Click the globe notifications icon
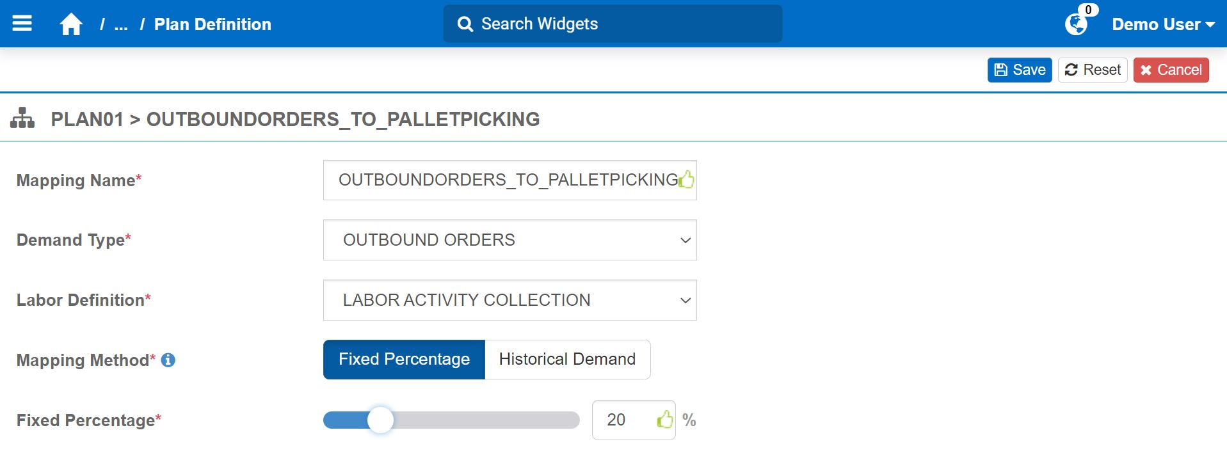Screen dimensions: 1227x453 1076,24
